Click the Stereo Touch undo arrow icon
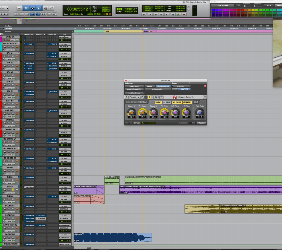This screenshot has height=250, width=282. point(142,97)
